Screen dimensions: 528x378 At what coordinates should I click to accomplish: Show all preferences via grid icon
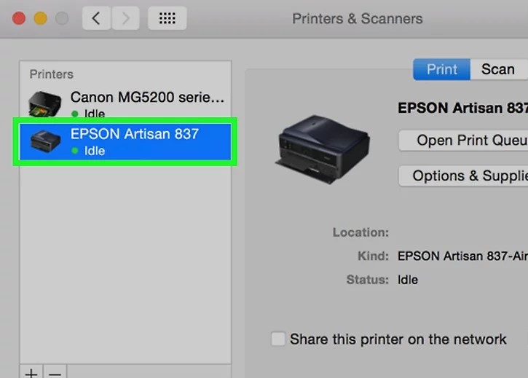tap(167, 18)
